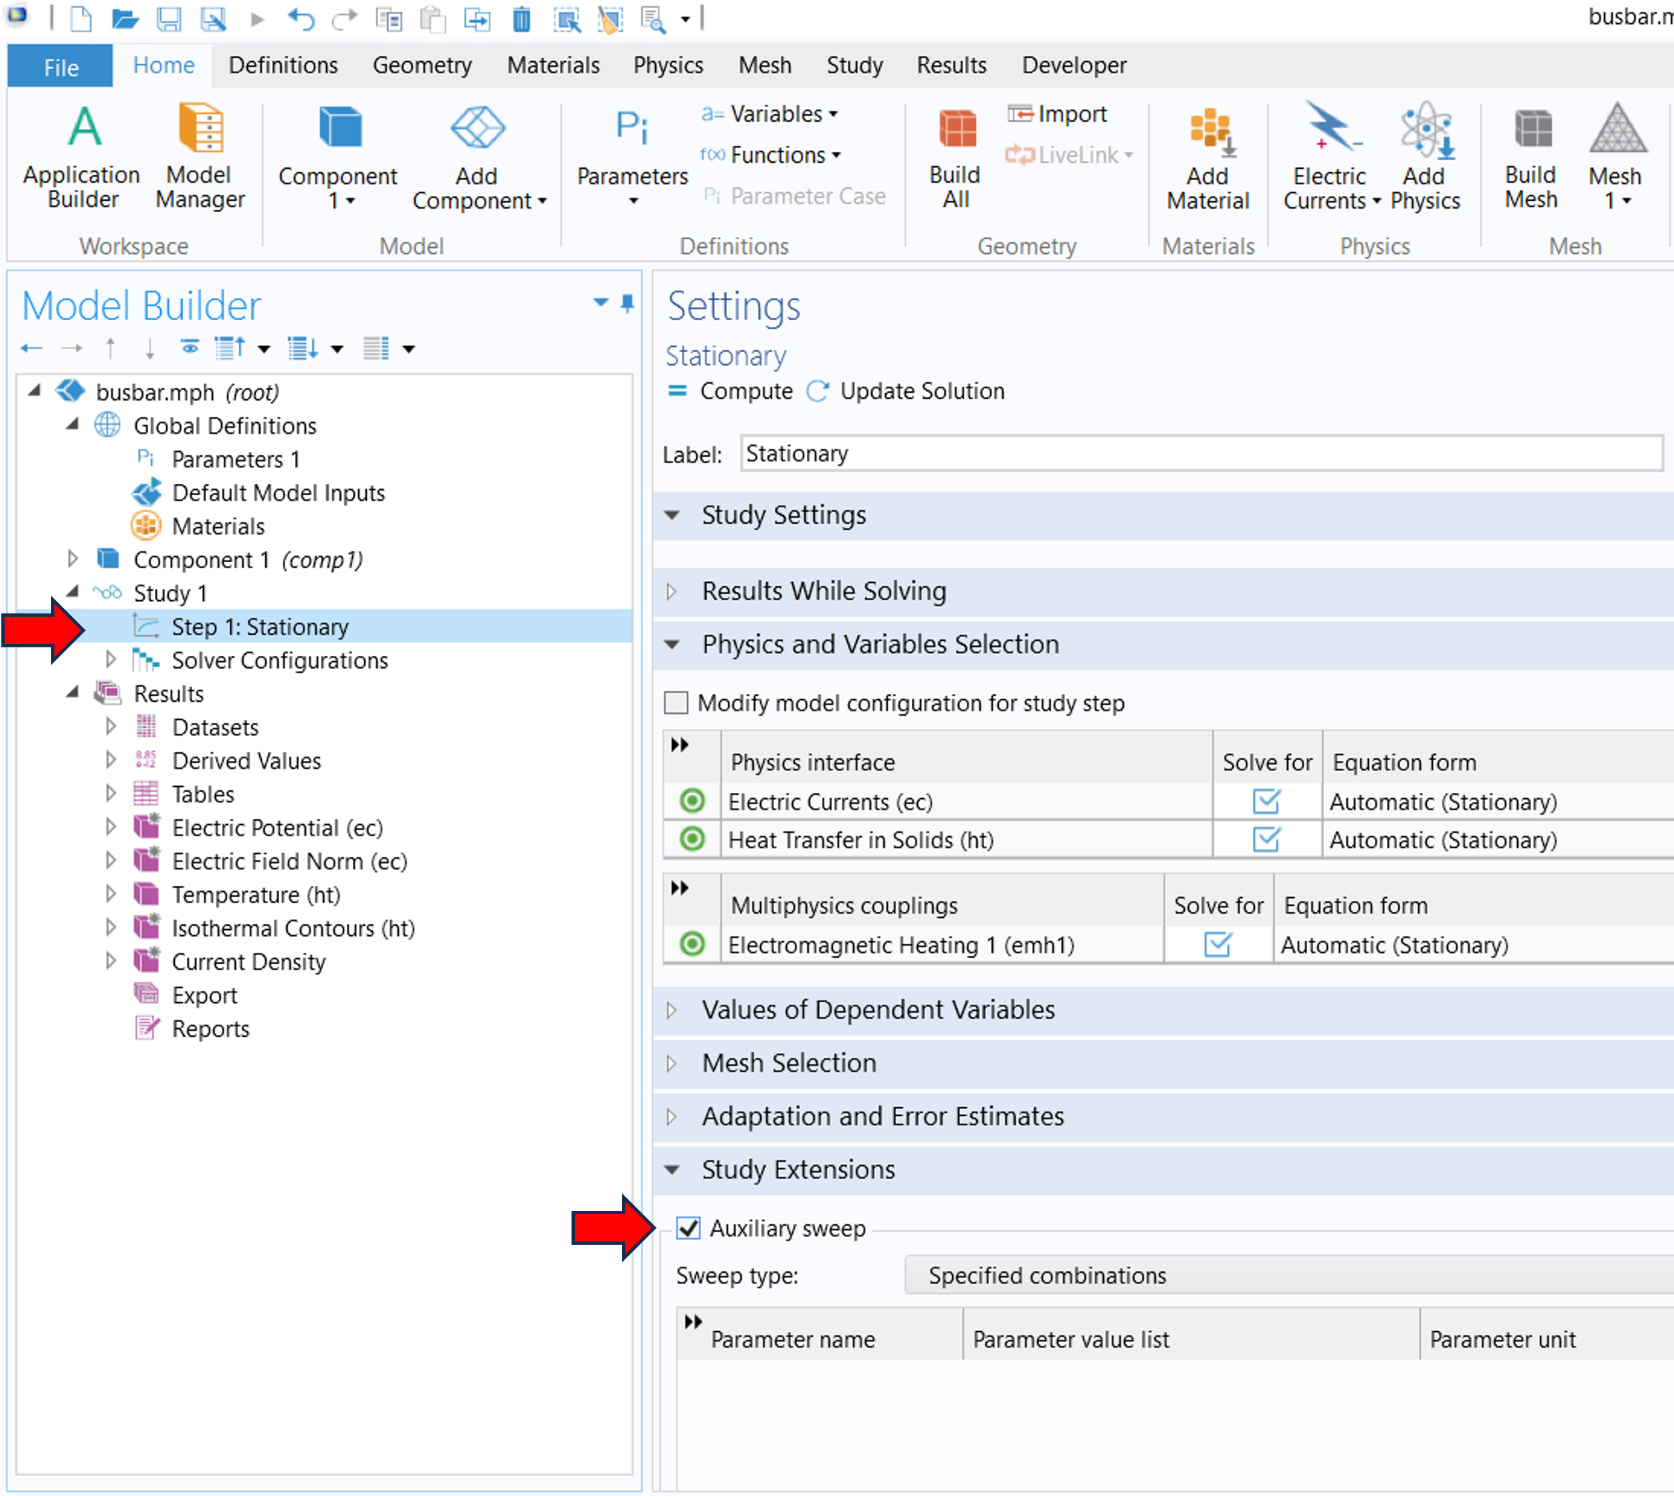Enable Modify model configuration for study step
This screenshot has height=1496, width=1674.
[x=677, y=702]
